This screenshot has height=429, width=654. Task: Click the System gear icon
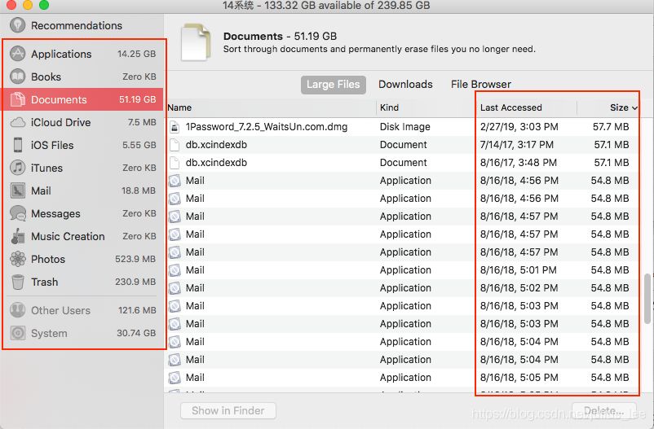17,333
